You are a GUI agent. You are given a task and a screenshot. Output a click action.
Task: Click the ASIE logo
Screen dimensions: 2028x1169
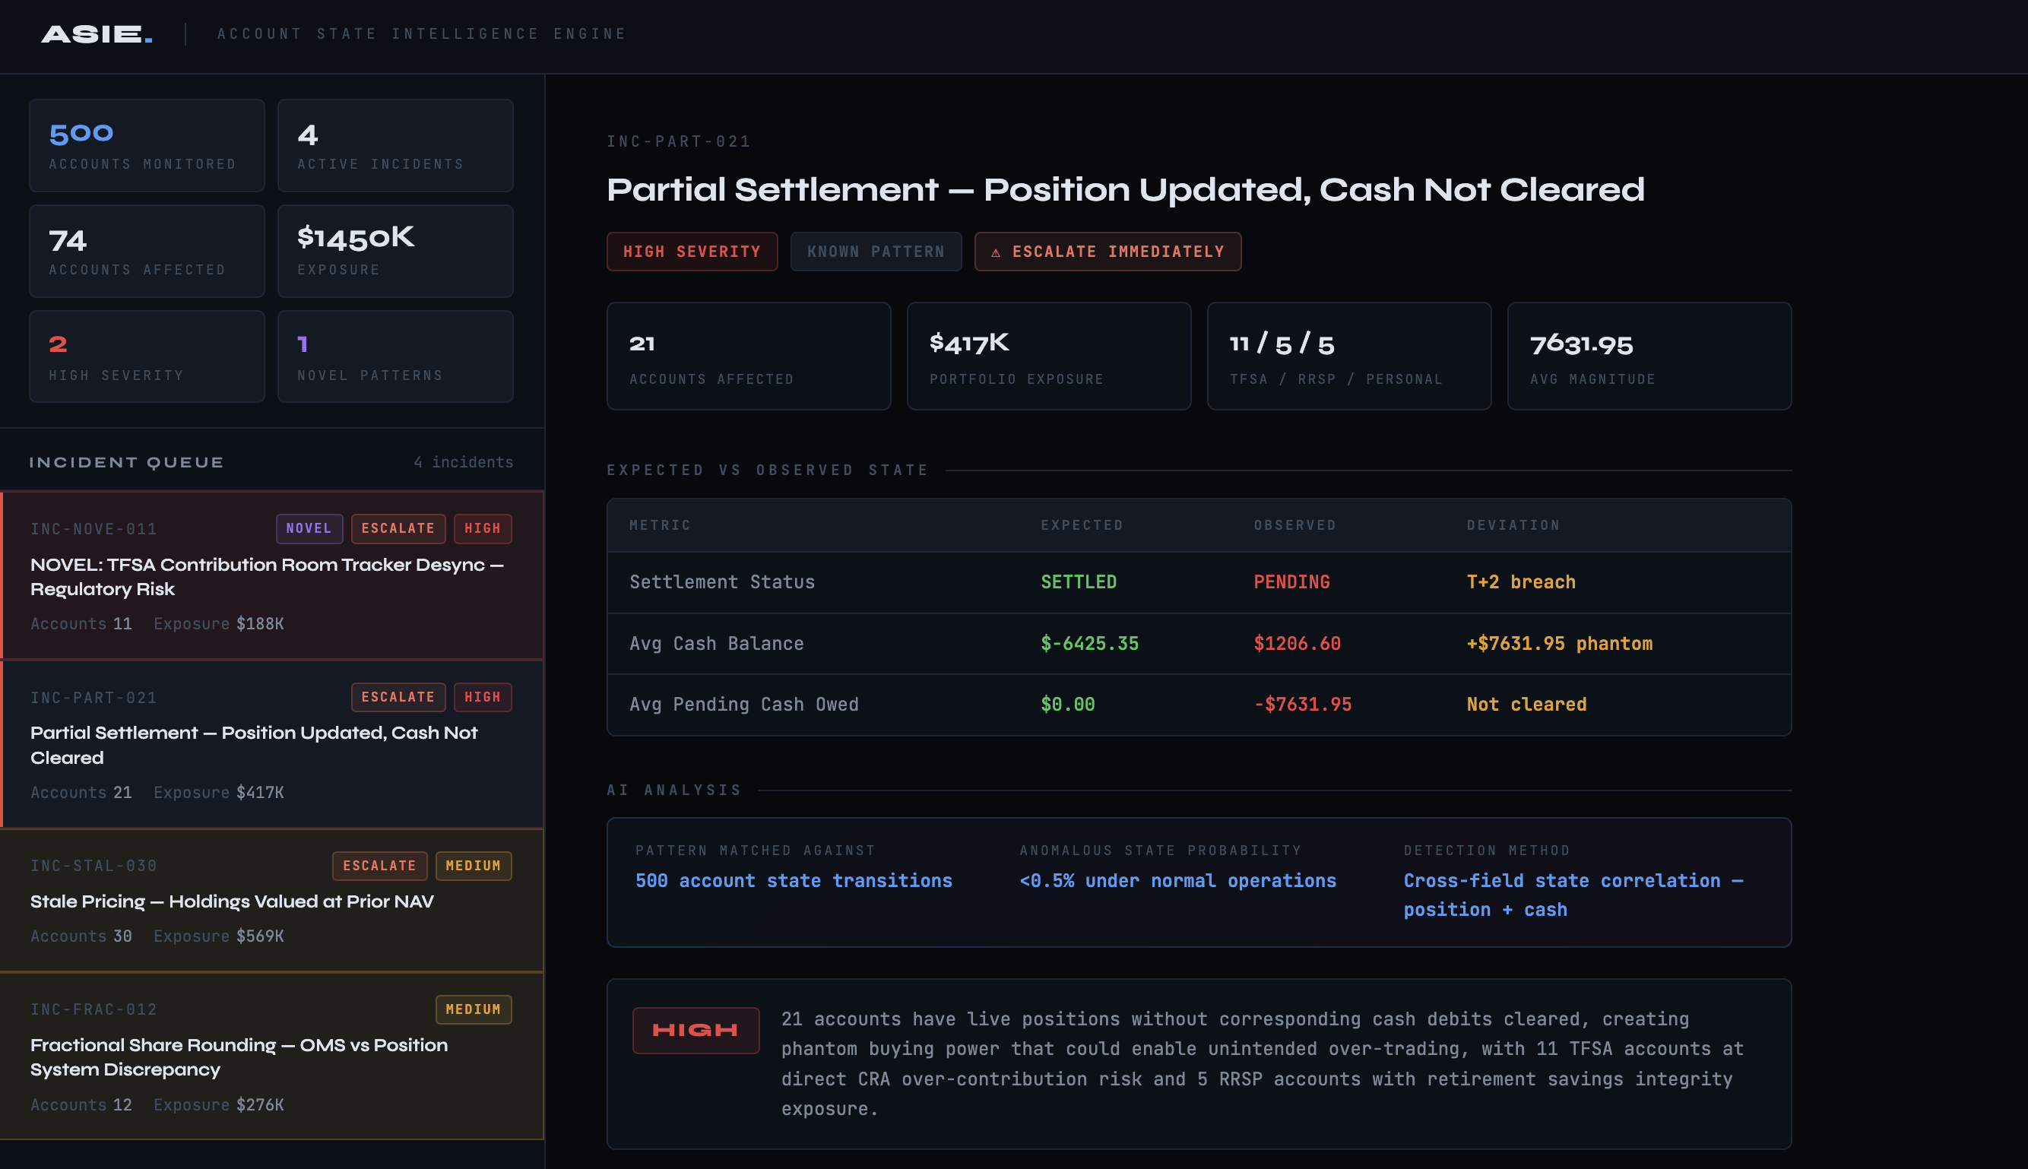pos(97,33)
